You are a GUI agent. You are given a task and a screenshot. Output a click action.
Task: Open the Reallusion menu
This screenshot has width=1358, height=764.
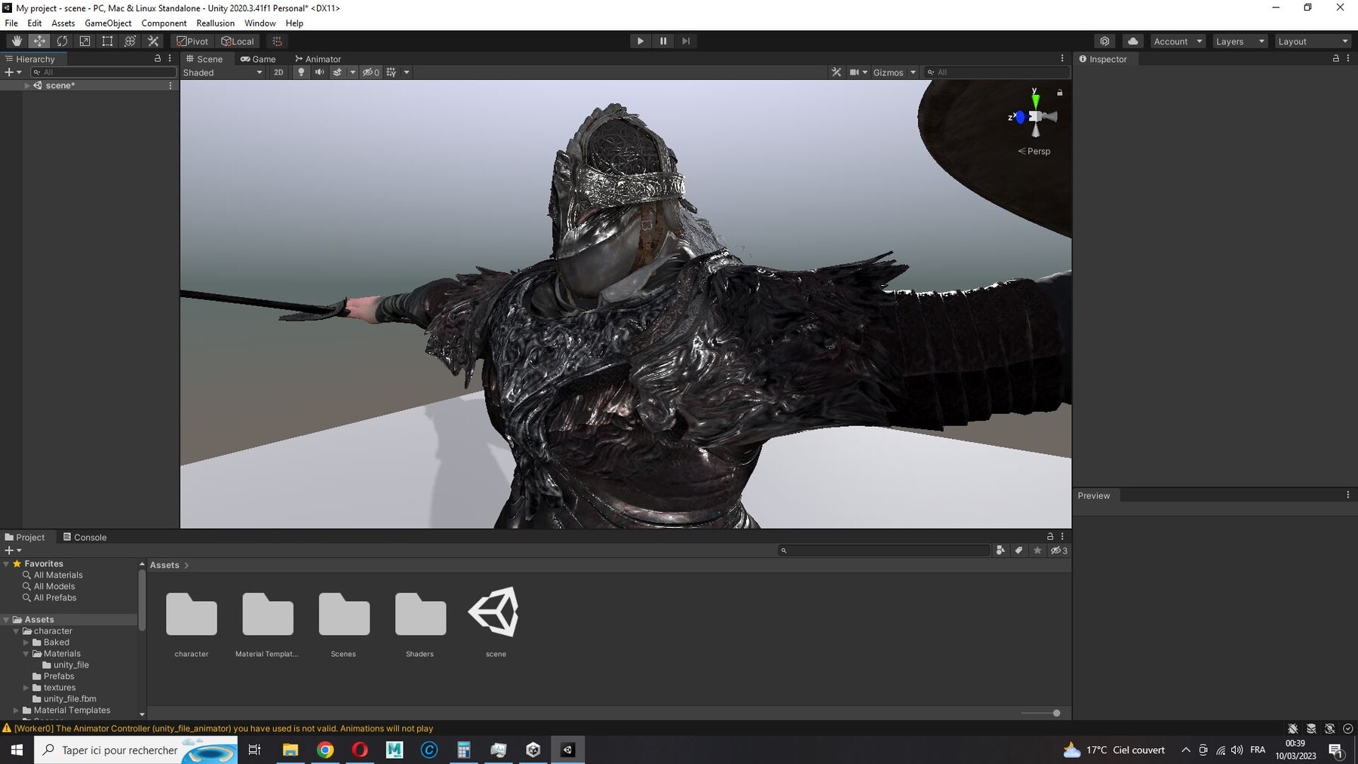pos(215,23)
